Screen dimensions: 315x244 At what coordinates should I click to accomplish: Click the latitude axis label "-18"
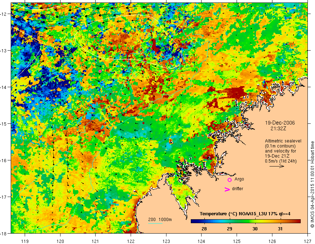coord(4,233)
